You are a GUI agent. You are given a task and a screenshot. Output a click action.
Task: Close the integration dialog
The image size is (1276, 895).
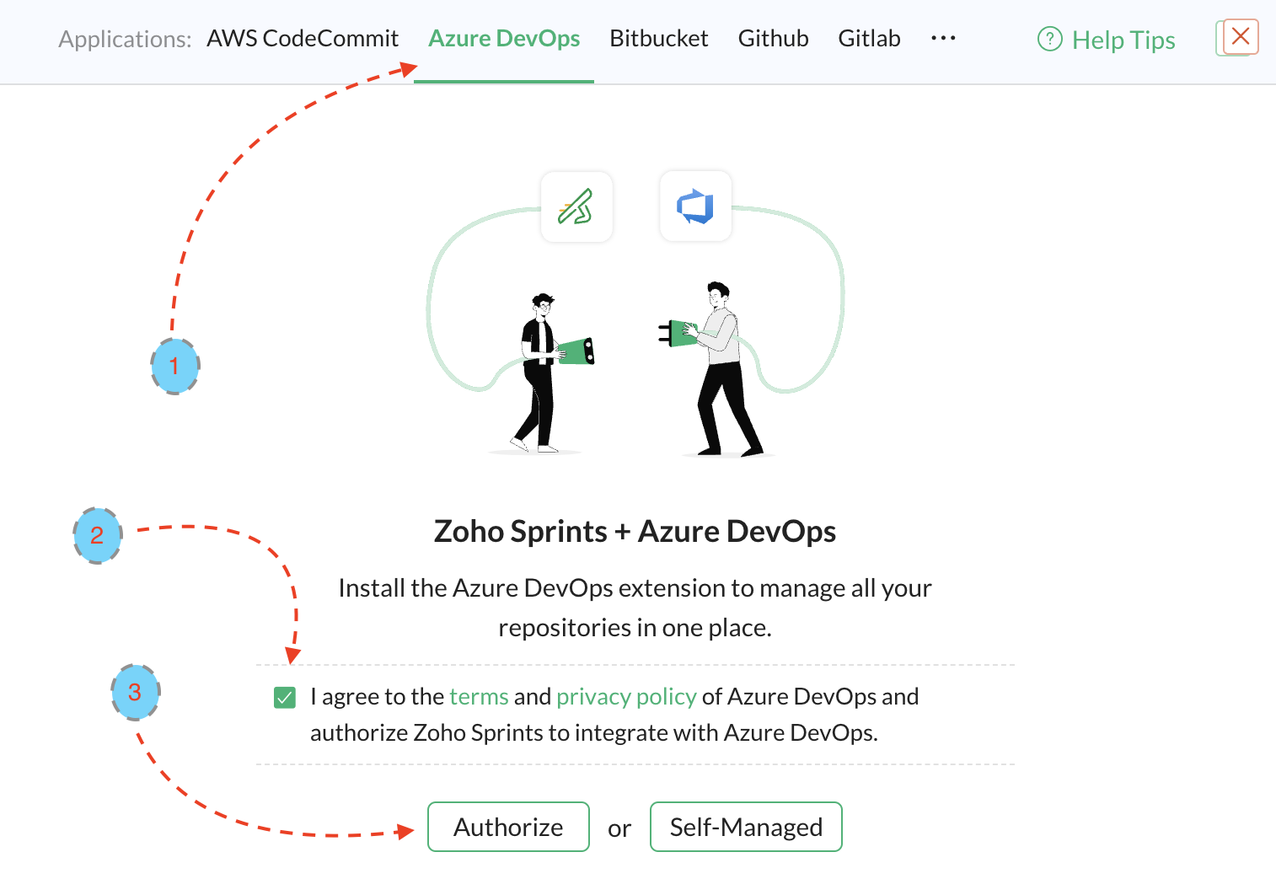pyautogui.click(x=1240, y=36)
